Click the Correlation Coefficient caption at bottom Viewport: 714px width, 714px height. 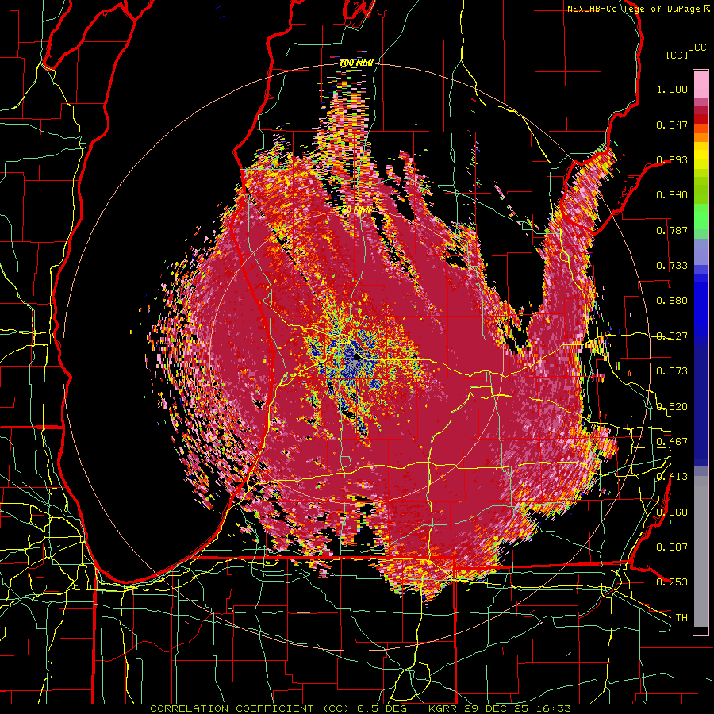[360, 708]
